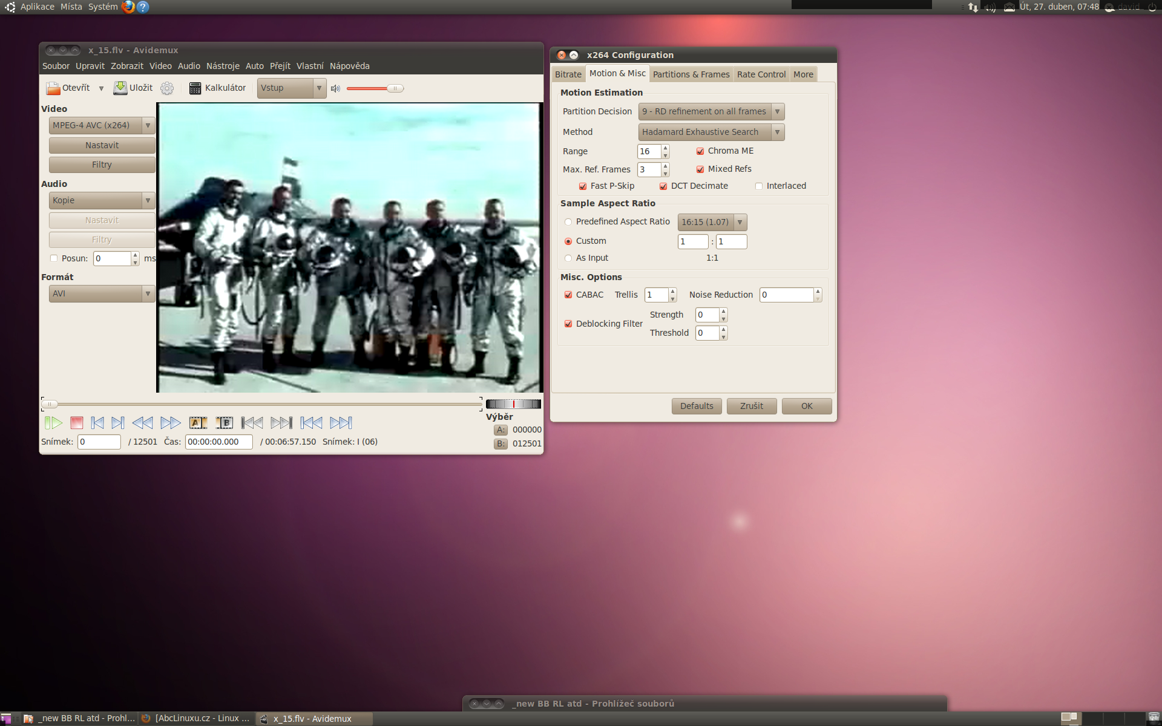Click the Otevřít open file icon
This screenshot has height=726, width=1162.
[x=53, y=88]
